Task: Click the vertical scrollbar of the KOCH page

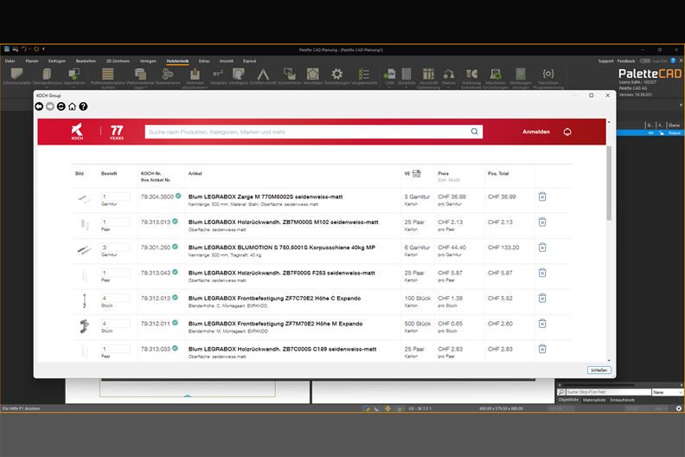Action: [609, 183]
